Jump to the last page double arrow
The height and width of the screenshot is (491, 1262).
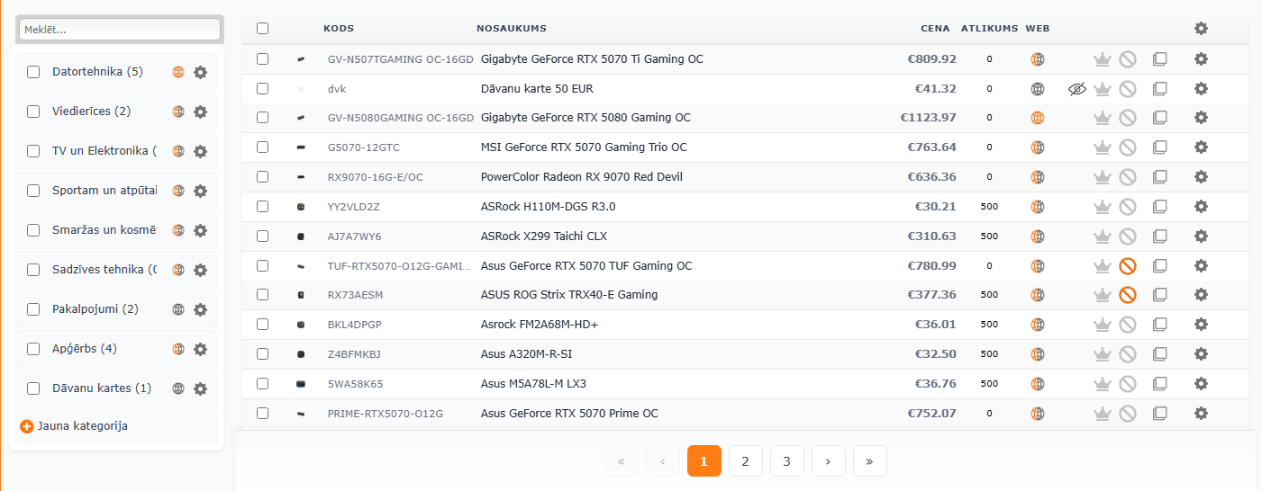coord(869,461)
